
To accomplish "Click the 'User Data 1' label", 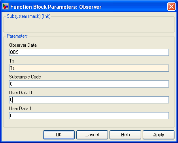I will click(x=20, y=109).
